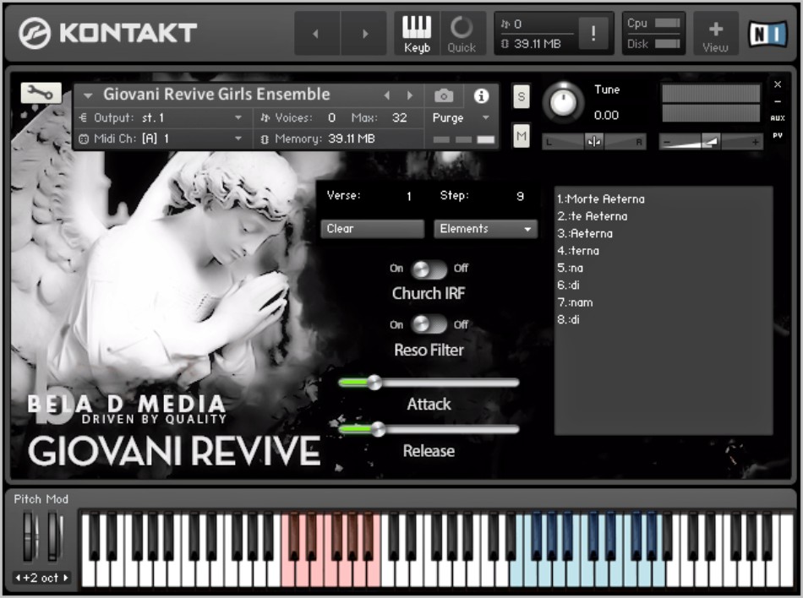Select '1.:Morte Aeterna' in the list

[601, 199]
